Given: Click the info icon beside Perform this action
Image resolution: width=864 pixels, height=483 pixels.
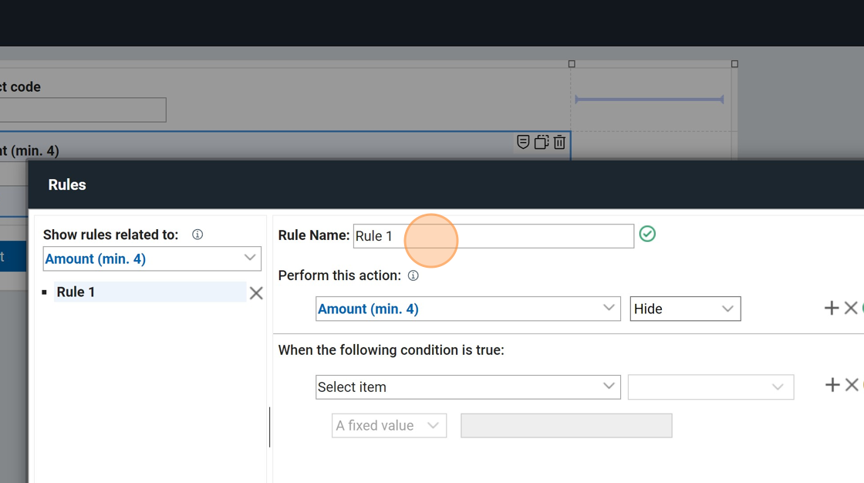Looking at the screenshot, I should point(413,275).
